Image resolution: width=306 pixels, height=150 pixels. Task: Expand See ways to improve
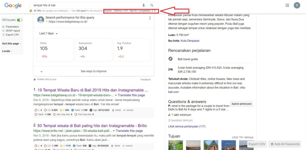[x=93, y=71]
